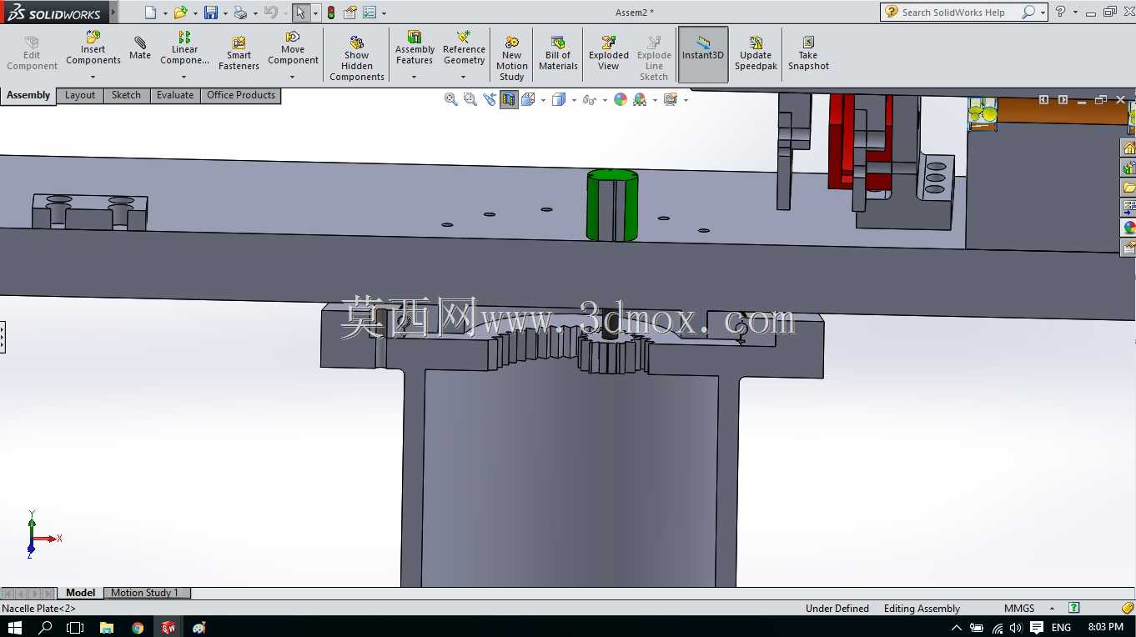This screenshot has width=1136, height=637.
Task: Open the Evaluate tab
Action: coord(175,95)
